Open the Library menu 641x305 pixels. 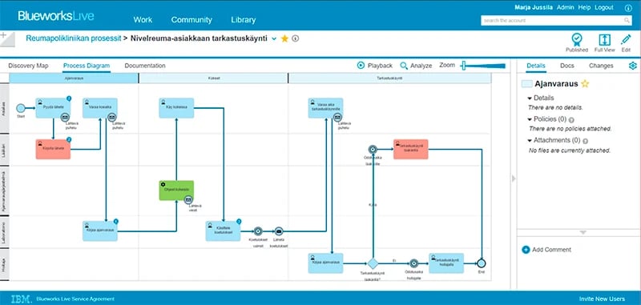[x=244, y=19]
